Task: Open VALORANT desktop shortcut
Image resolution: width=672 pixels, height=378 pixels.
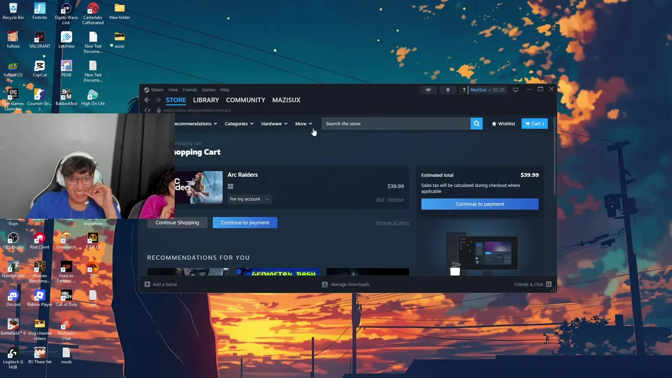Action: pos(39,40)
